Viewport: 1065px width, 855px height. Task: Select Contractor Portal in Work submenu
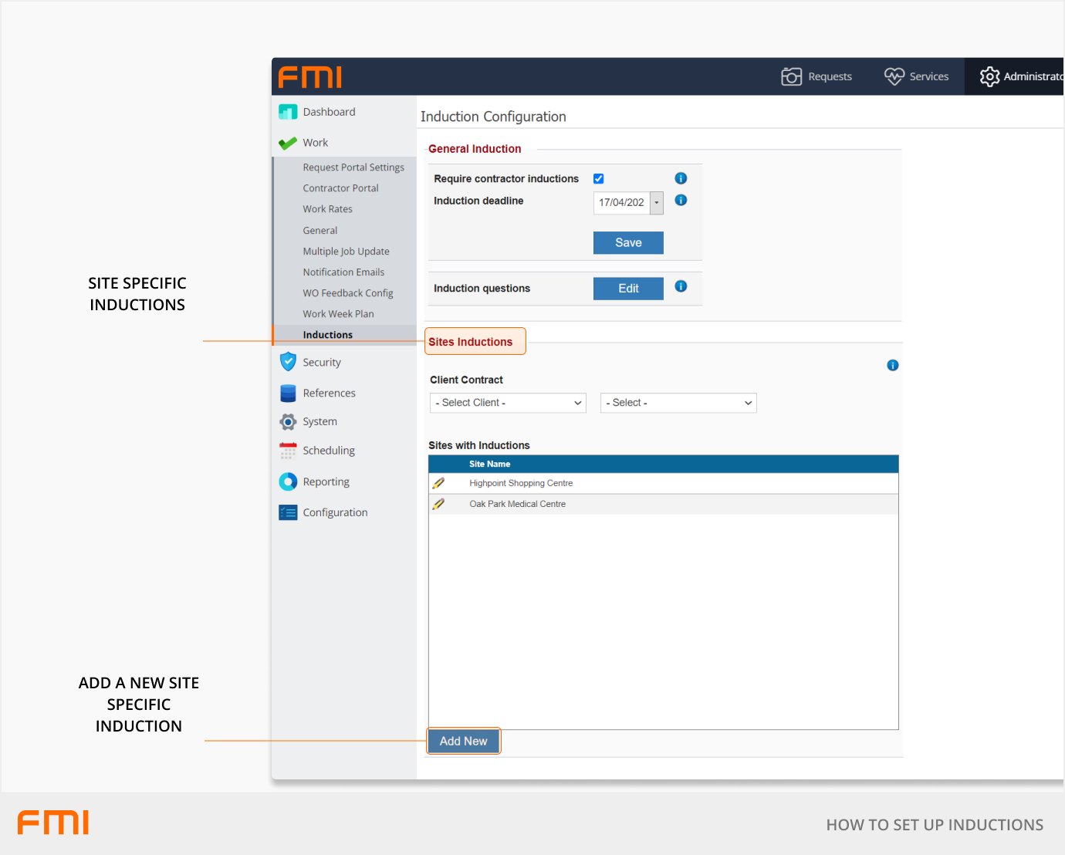(x=340, y=188)
